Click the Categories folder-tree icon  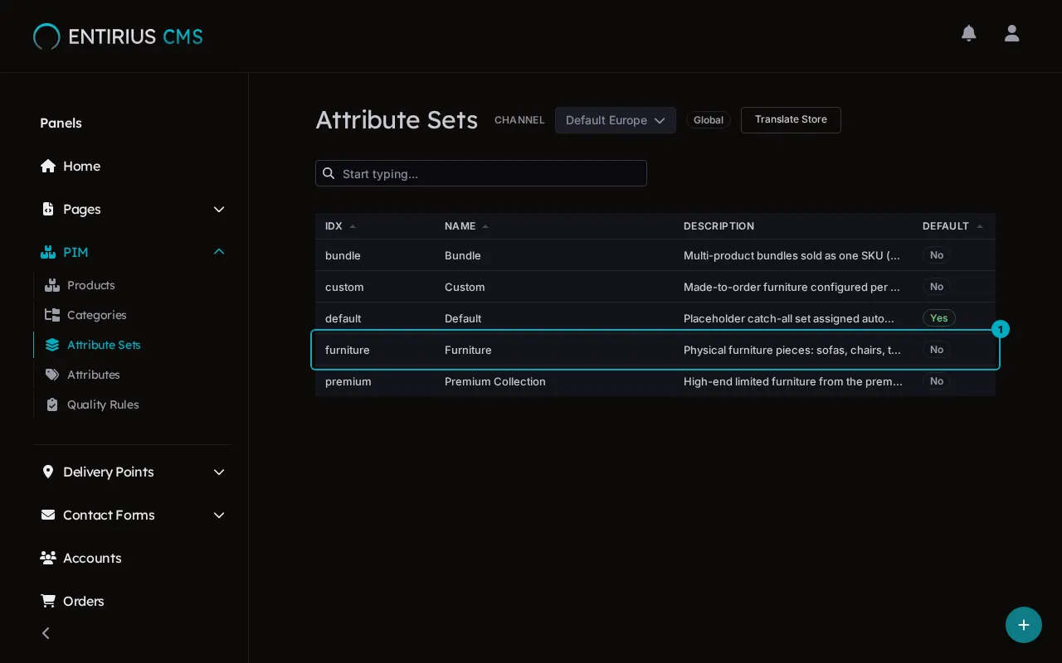[x=52, y=315]
